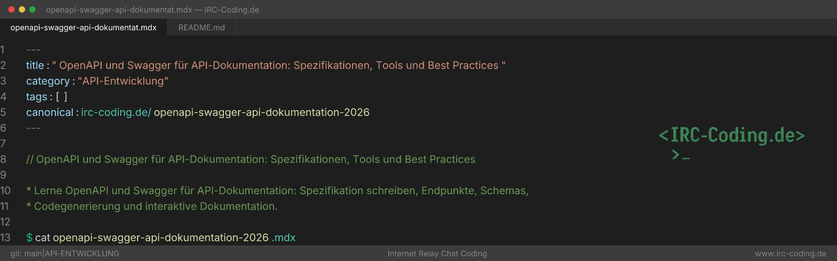Click the red close window button
Viewport: 837px width, 261px height.
[12, 9]
